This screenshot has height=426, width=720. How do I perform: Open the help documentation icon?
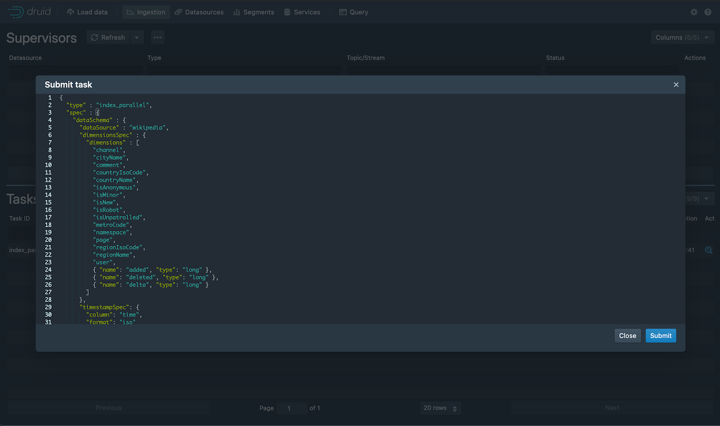coord(708,12)
